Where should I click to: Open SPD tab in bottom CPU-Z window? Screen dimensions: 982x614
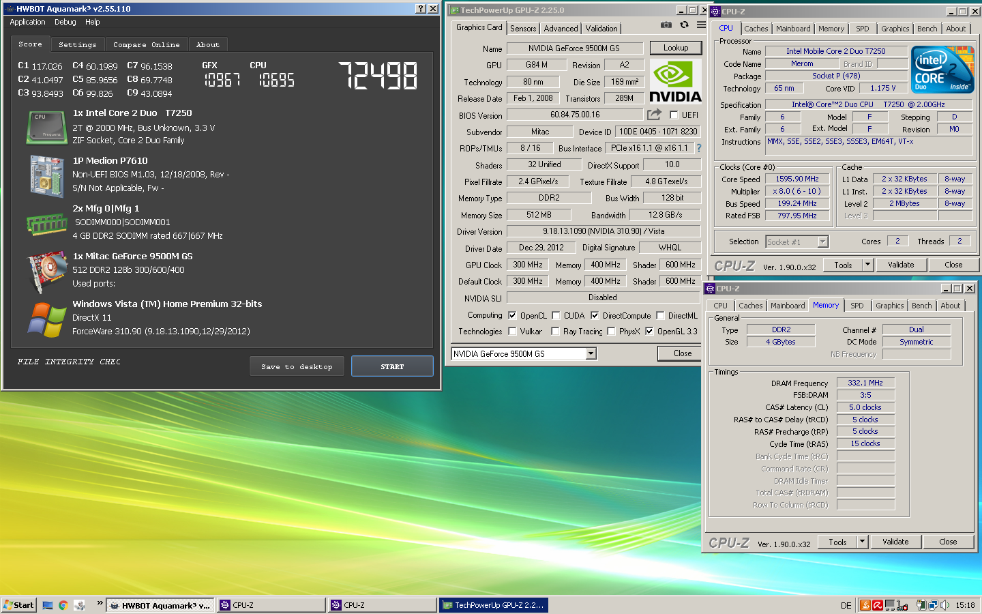[857, 306]
